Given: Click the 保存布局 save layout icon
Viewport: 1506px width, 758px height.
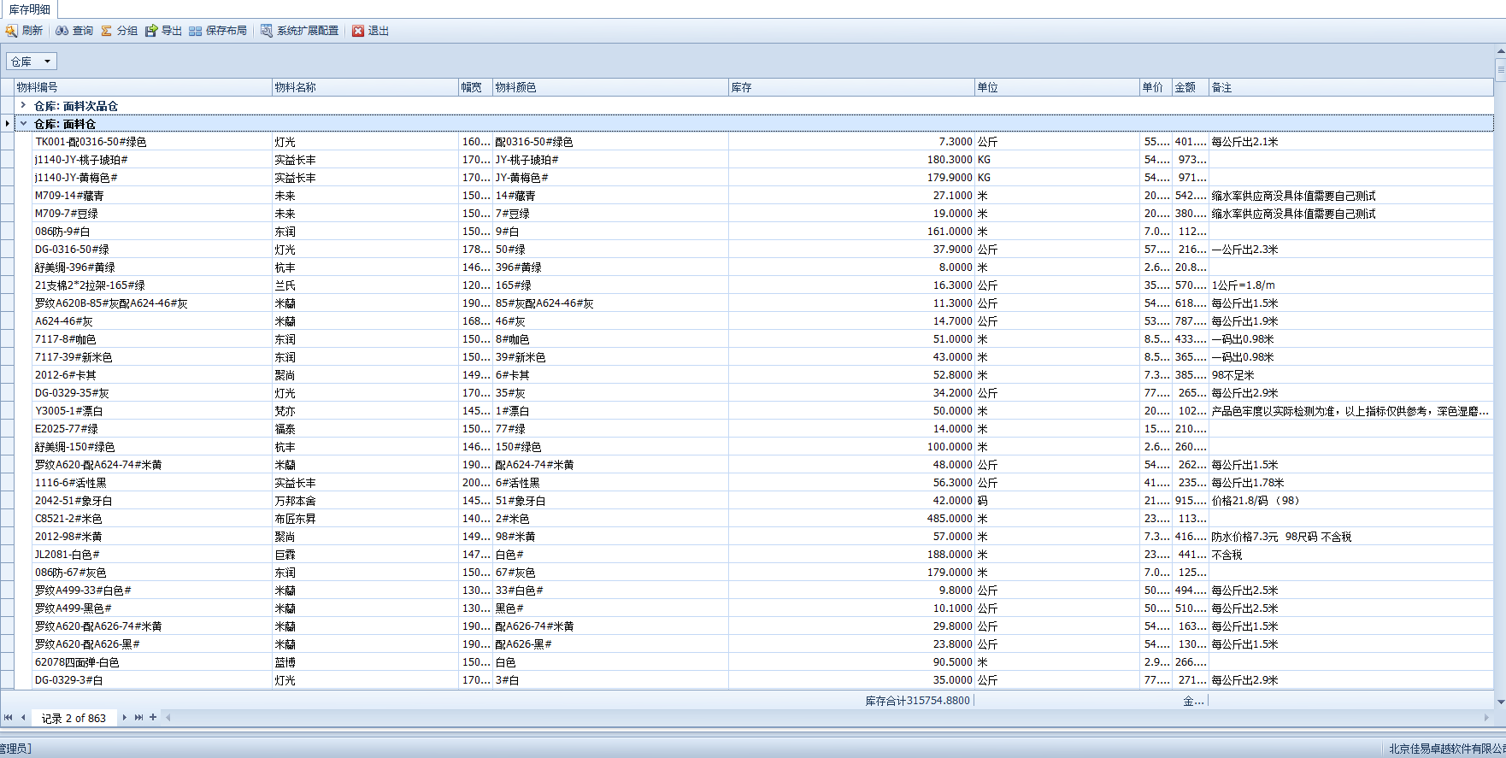Looking at the screenshot, I should click(x=196, y=31).
